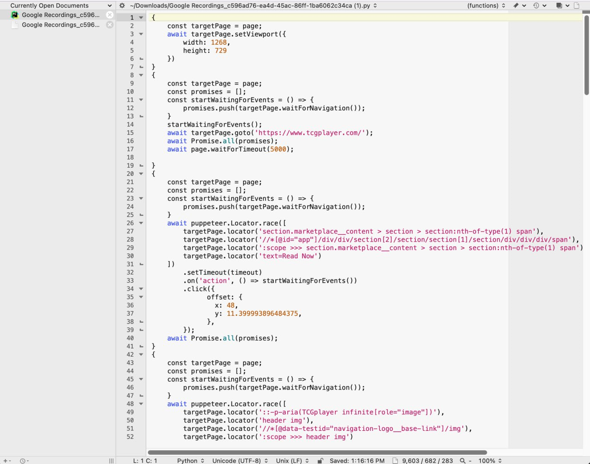
Task: Click the magnifier icon in status bar
Action: 462,460
